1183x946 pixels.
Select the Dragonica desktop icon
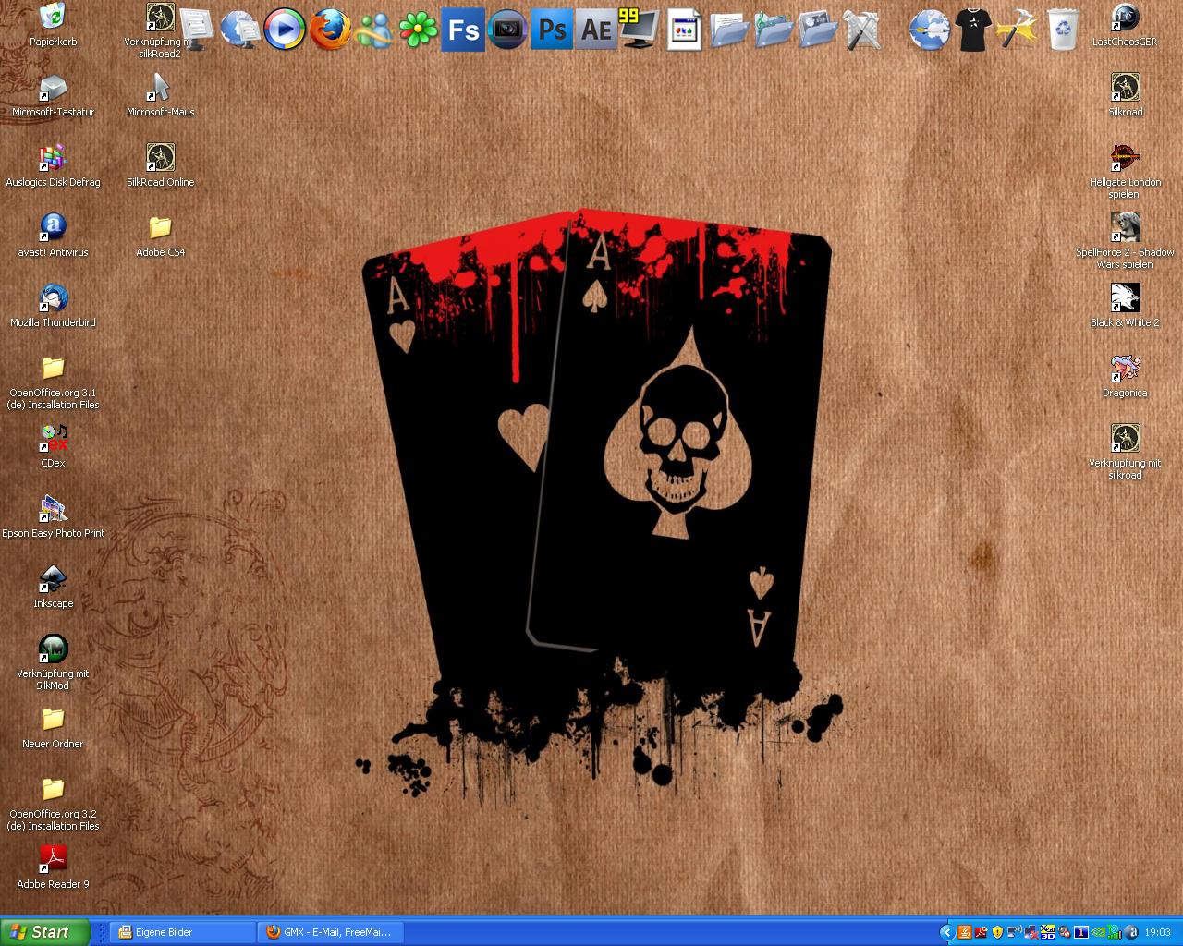click(x=1125, y=376)
